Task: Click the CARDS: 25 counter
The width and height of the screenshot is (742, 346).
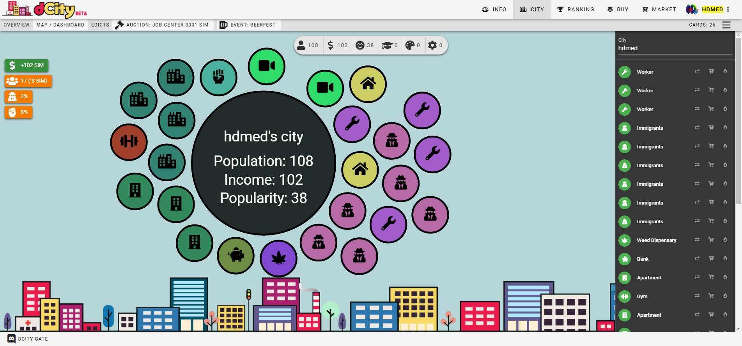Action: 702,25
